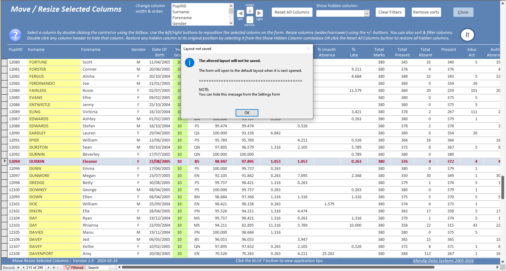Click the Reset All Columns button
The image size is (506, 271).
pos(292,12)
